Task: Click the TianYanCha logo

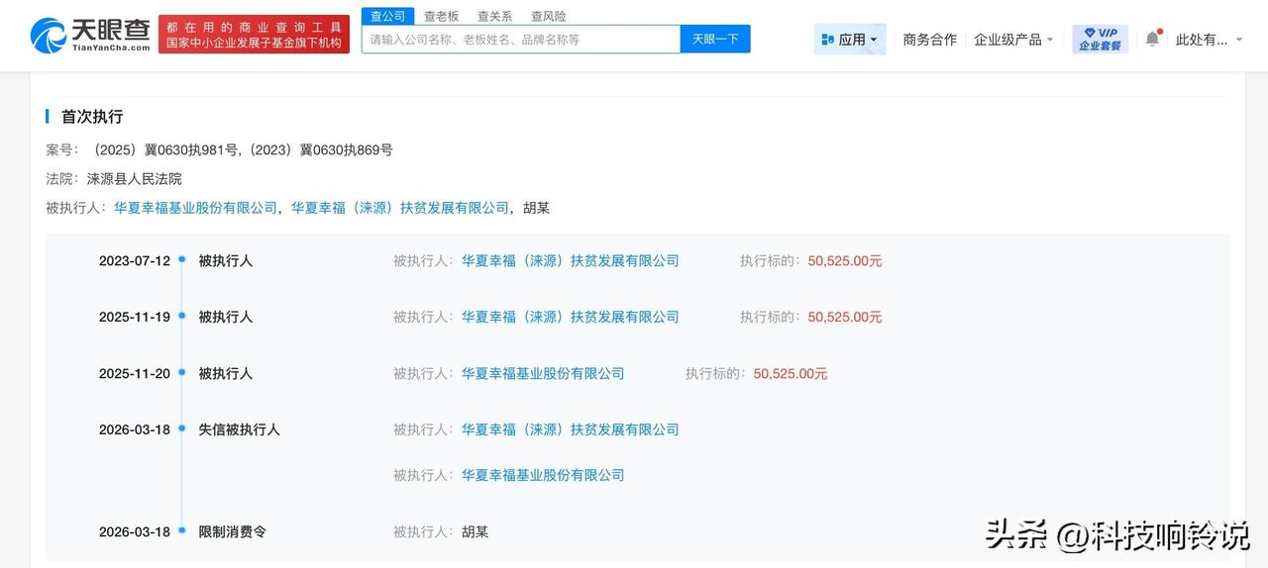Action: 90,35
